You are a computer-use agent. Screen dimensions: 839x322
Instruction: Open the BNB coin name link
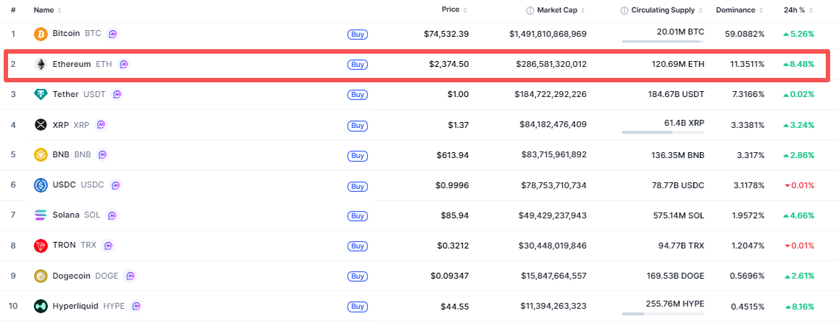click(62, 155)
